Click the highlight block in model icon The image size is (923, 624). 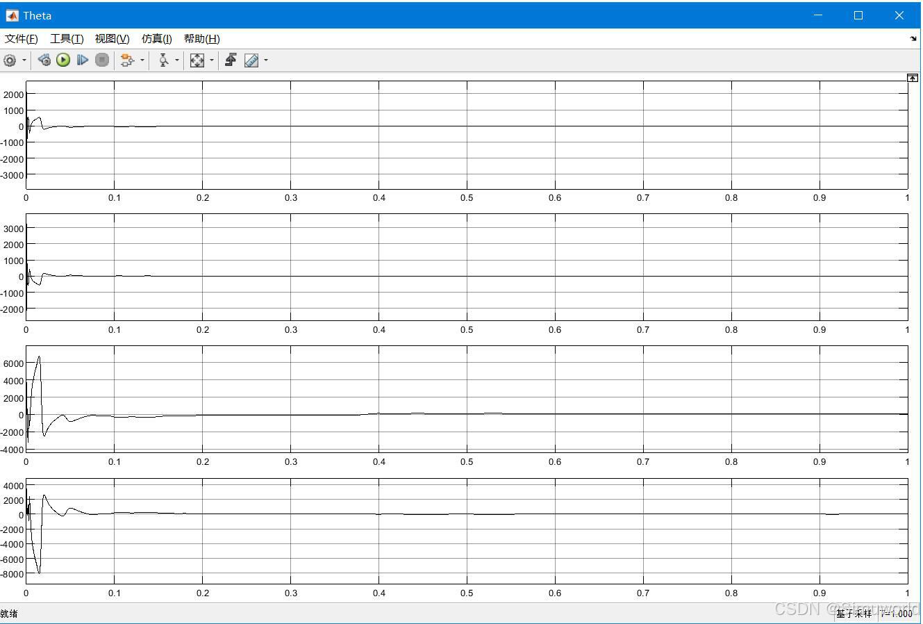coord(126,60)
